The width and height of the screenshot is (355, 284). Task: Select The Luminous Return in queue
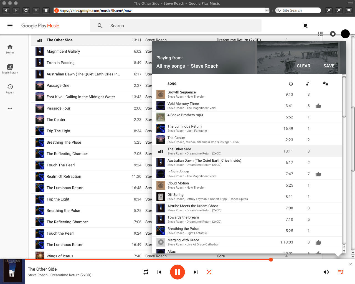(247, 128)
